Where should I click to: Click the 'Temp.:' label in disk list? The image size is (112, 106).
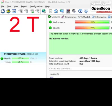coord(8,62)
